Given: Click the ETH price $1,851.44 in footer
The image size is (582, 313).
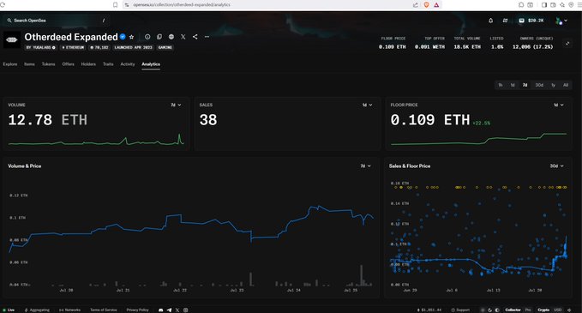Looking at the screenshot, I should 429,310.
